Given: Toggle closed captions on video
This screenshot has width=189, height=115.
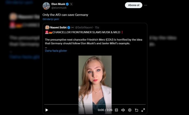Looking at the screenshot, I should [x=116, y=110].
